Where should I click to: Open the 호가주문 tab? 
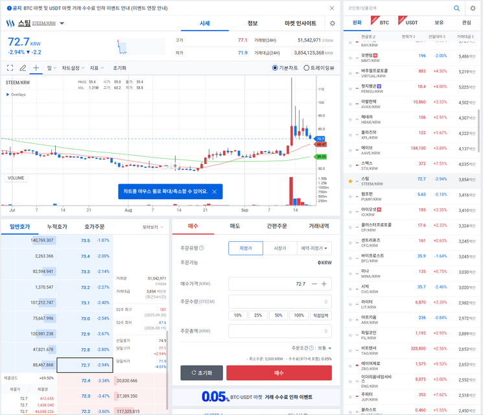point(95,227)
